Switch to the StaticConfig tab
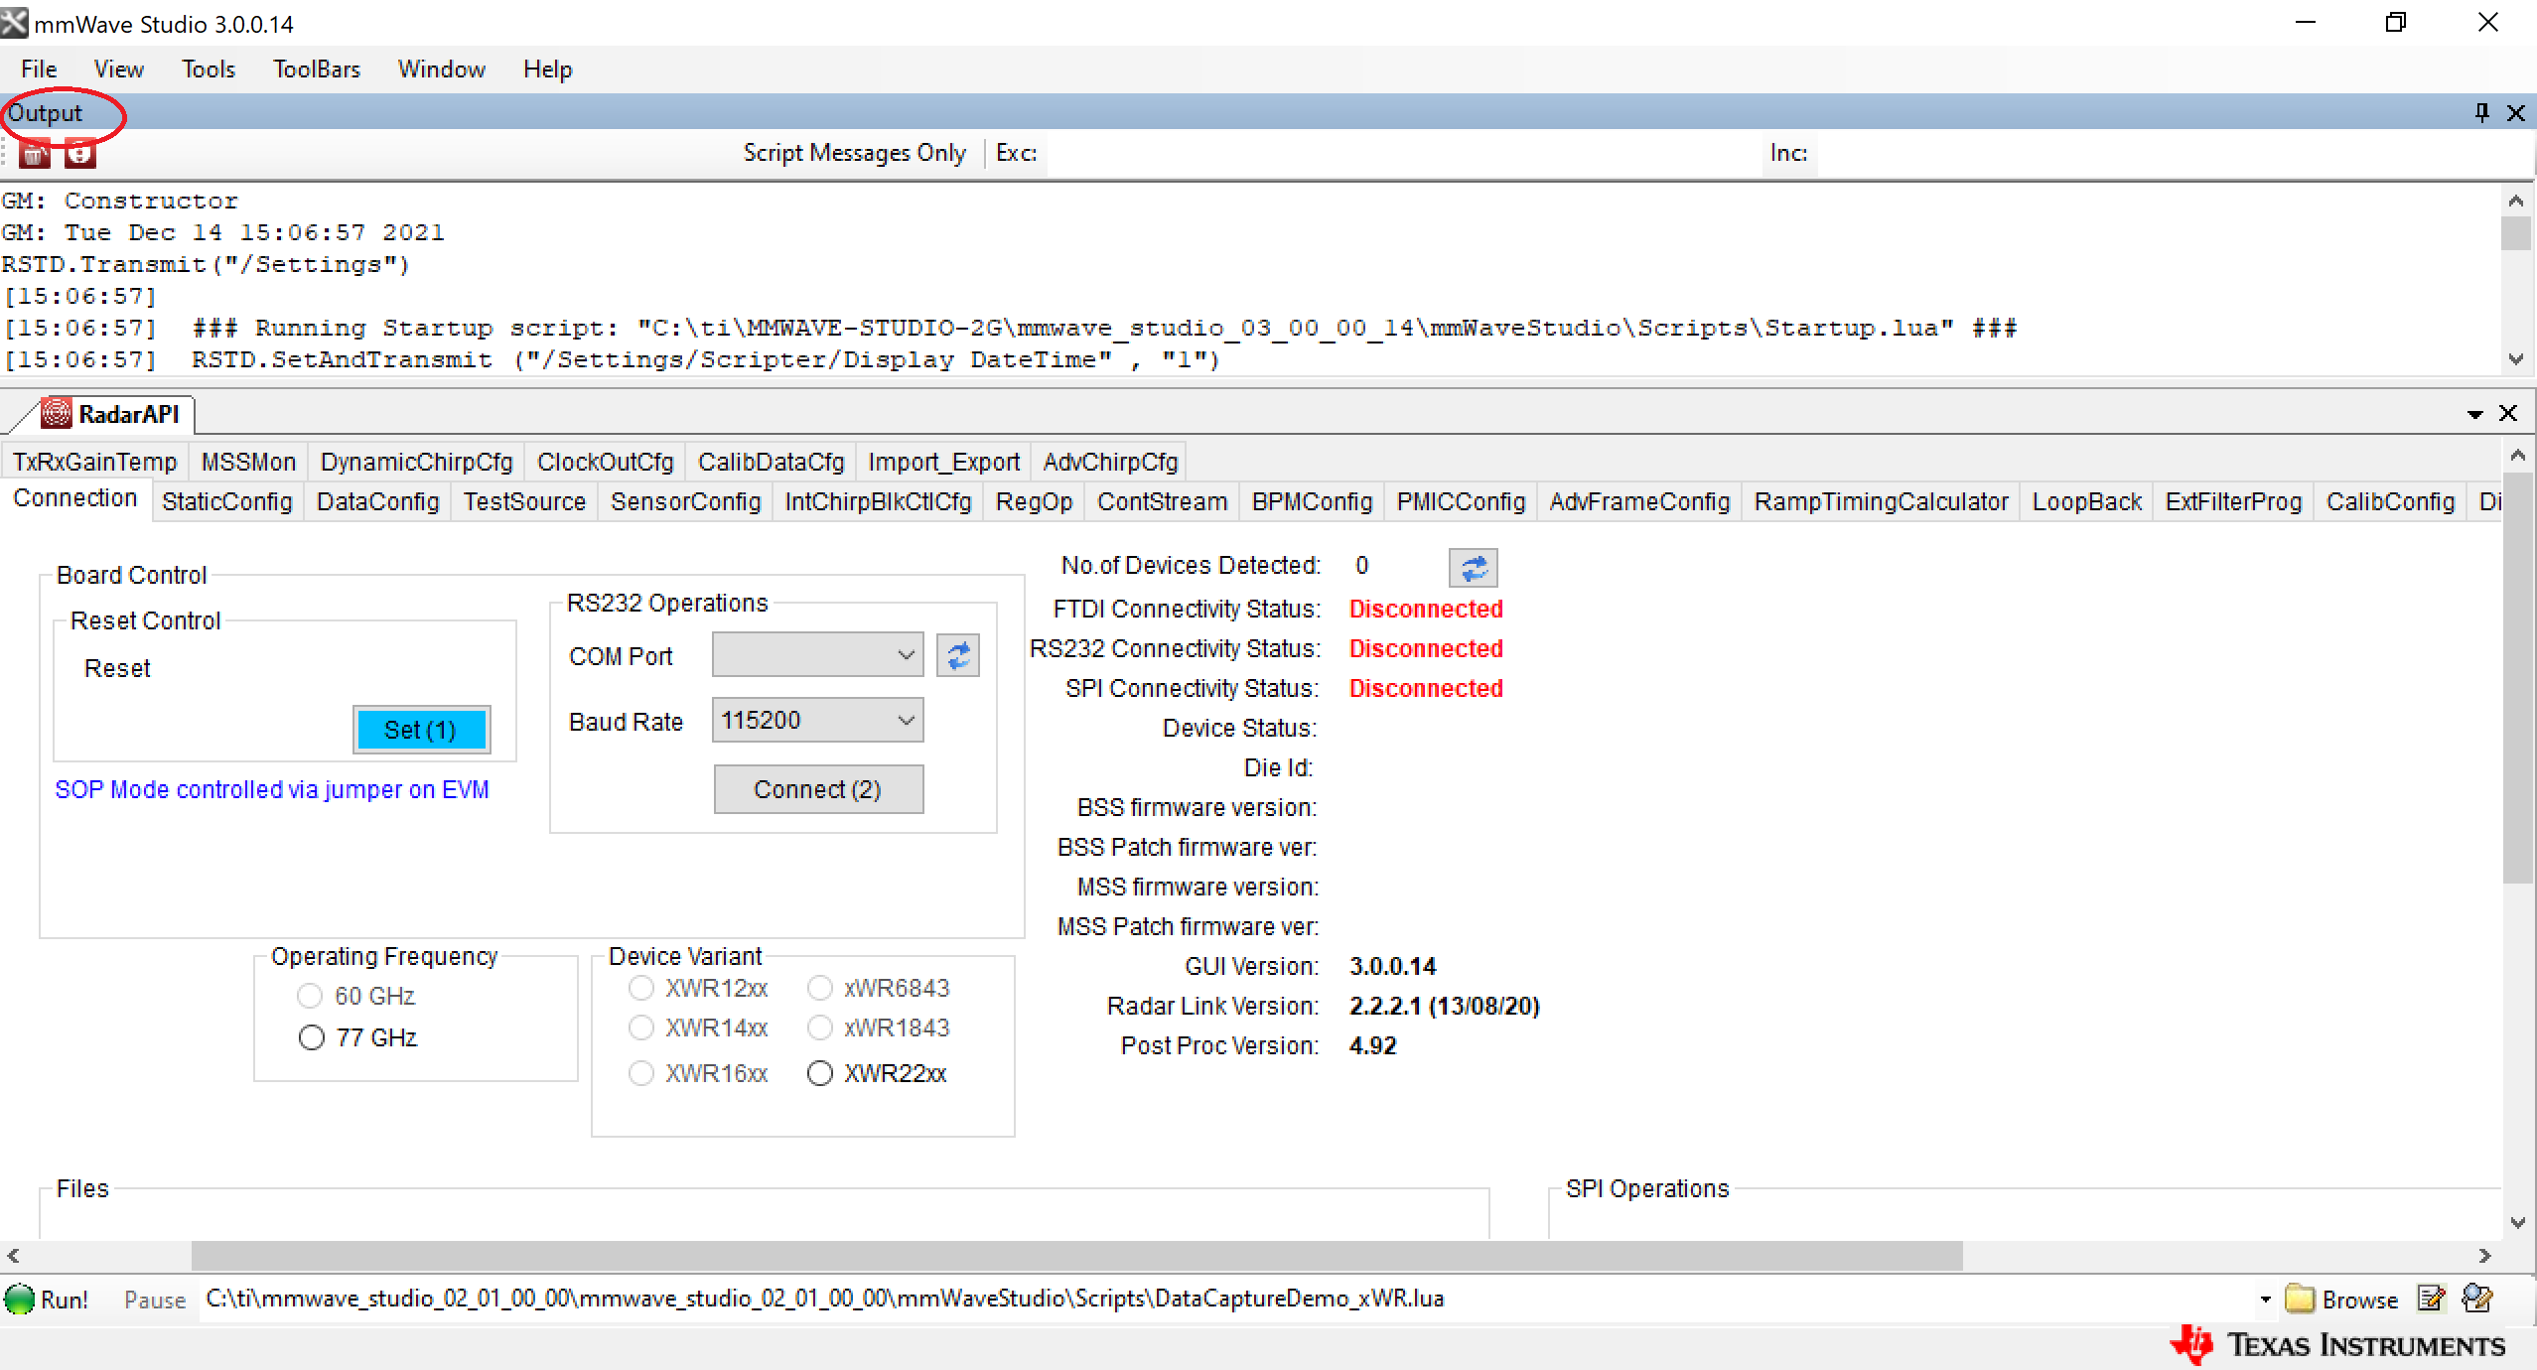This screenshot has width=2537, height=1370. coord(227,501)
